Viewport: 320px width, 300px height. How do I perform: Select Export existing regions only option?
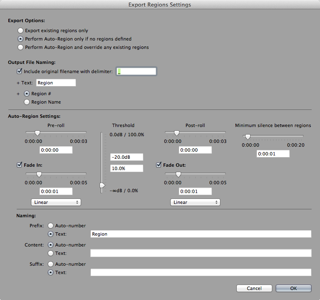pos(20,31)
